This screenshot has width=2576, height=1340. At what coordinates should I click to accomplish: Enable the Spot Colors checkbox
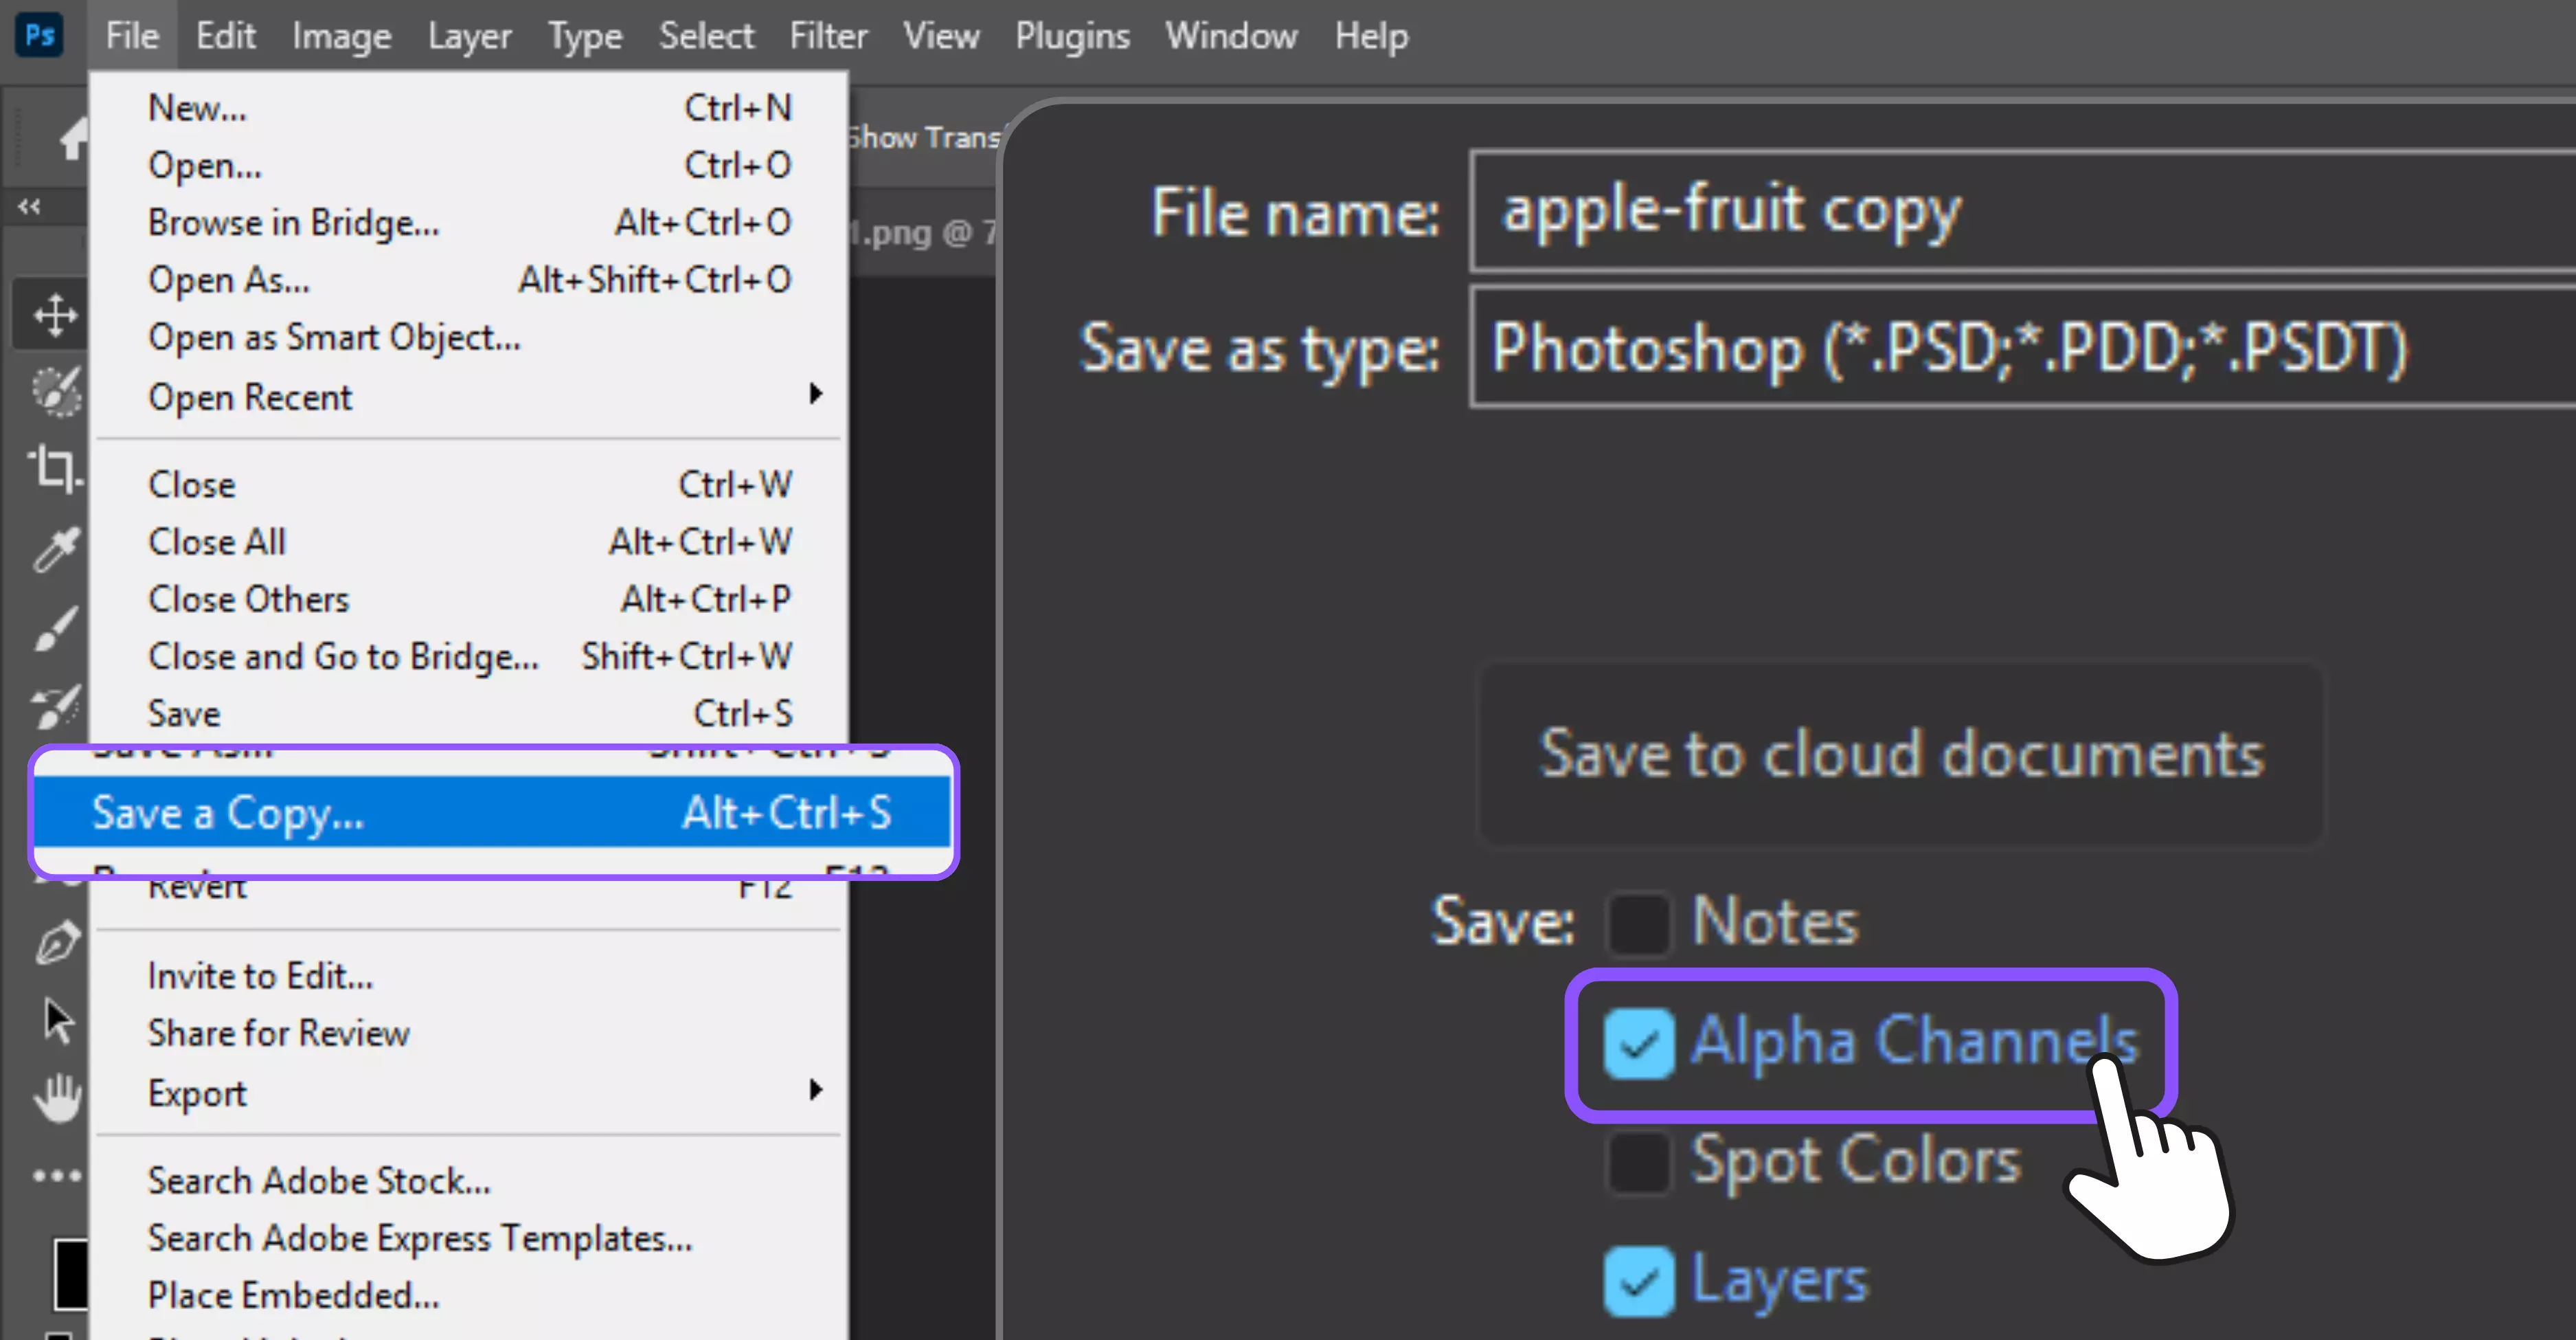tap(1638, 1161)
